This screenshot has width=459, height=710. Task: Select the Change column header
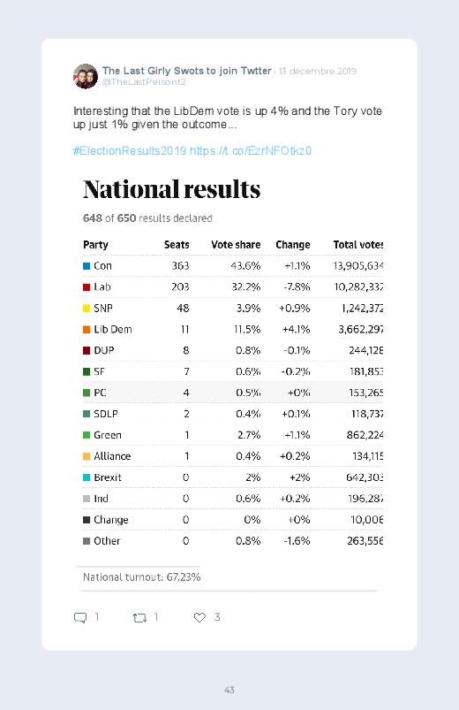293,245
